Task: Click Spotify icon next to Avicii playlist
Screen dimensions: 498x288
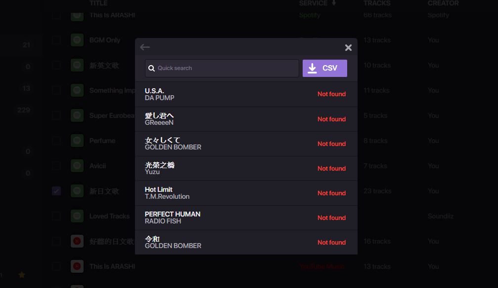Action: click(x=77, y=166)
